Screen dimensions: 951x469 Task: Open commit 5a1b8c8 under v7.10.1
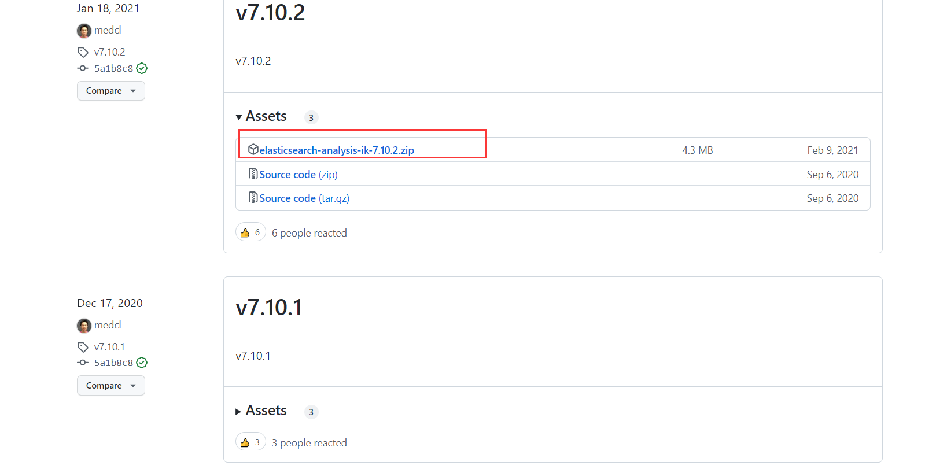[113, 363]
